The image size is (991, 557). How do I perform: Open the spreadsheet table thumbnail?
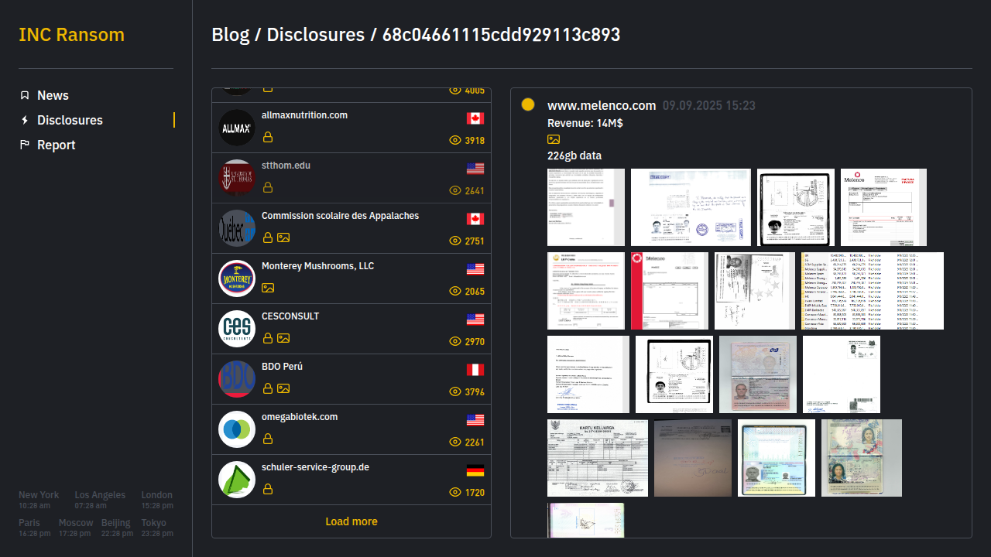[x=873, y=291]
